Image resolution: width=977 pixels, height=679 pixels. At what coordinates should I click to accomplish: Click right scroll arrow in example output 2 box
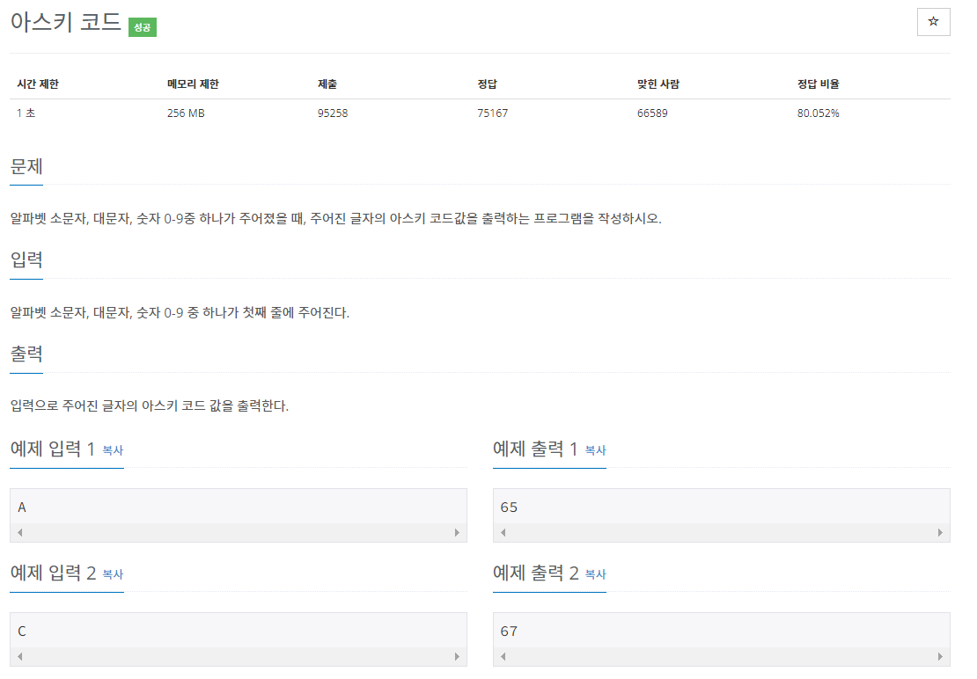click(x=940, y=656)
